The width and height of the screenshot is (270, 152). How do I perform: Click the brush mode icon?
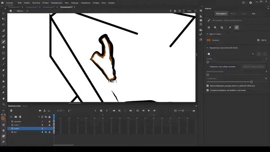(215, 27)
